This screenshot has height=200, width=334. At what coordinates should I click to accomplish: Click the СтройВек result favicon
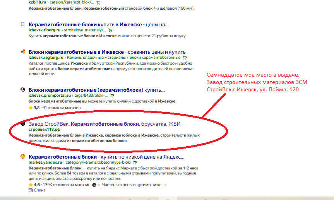[x=23, y=123]
